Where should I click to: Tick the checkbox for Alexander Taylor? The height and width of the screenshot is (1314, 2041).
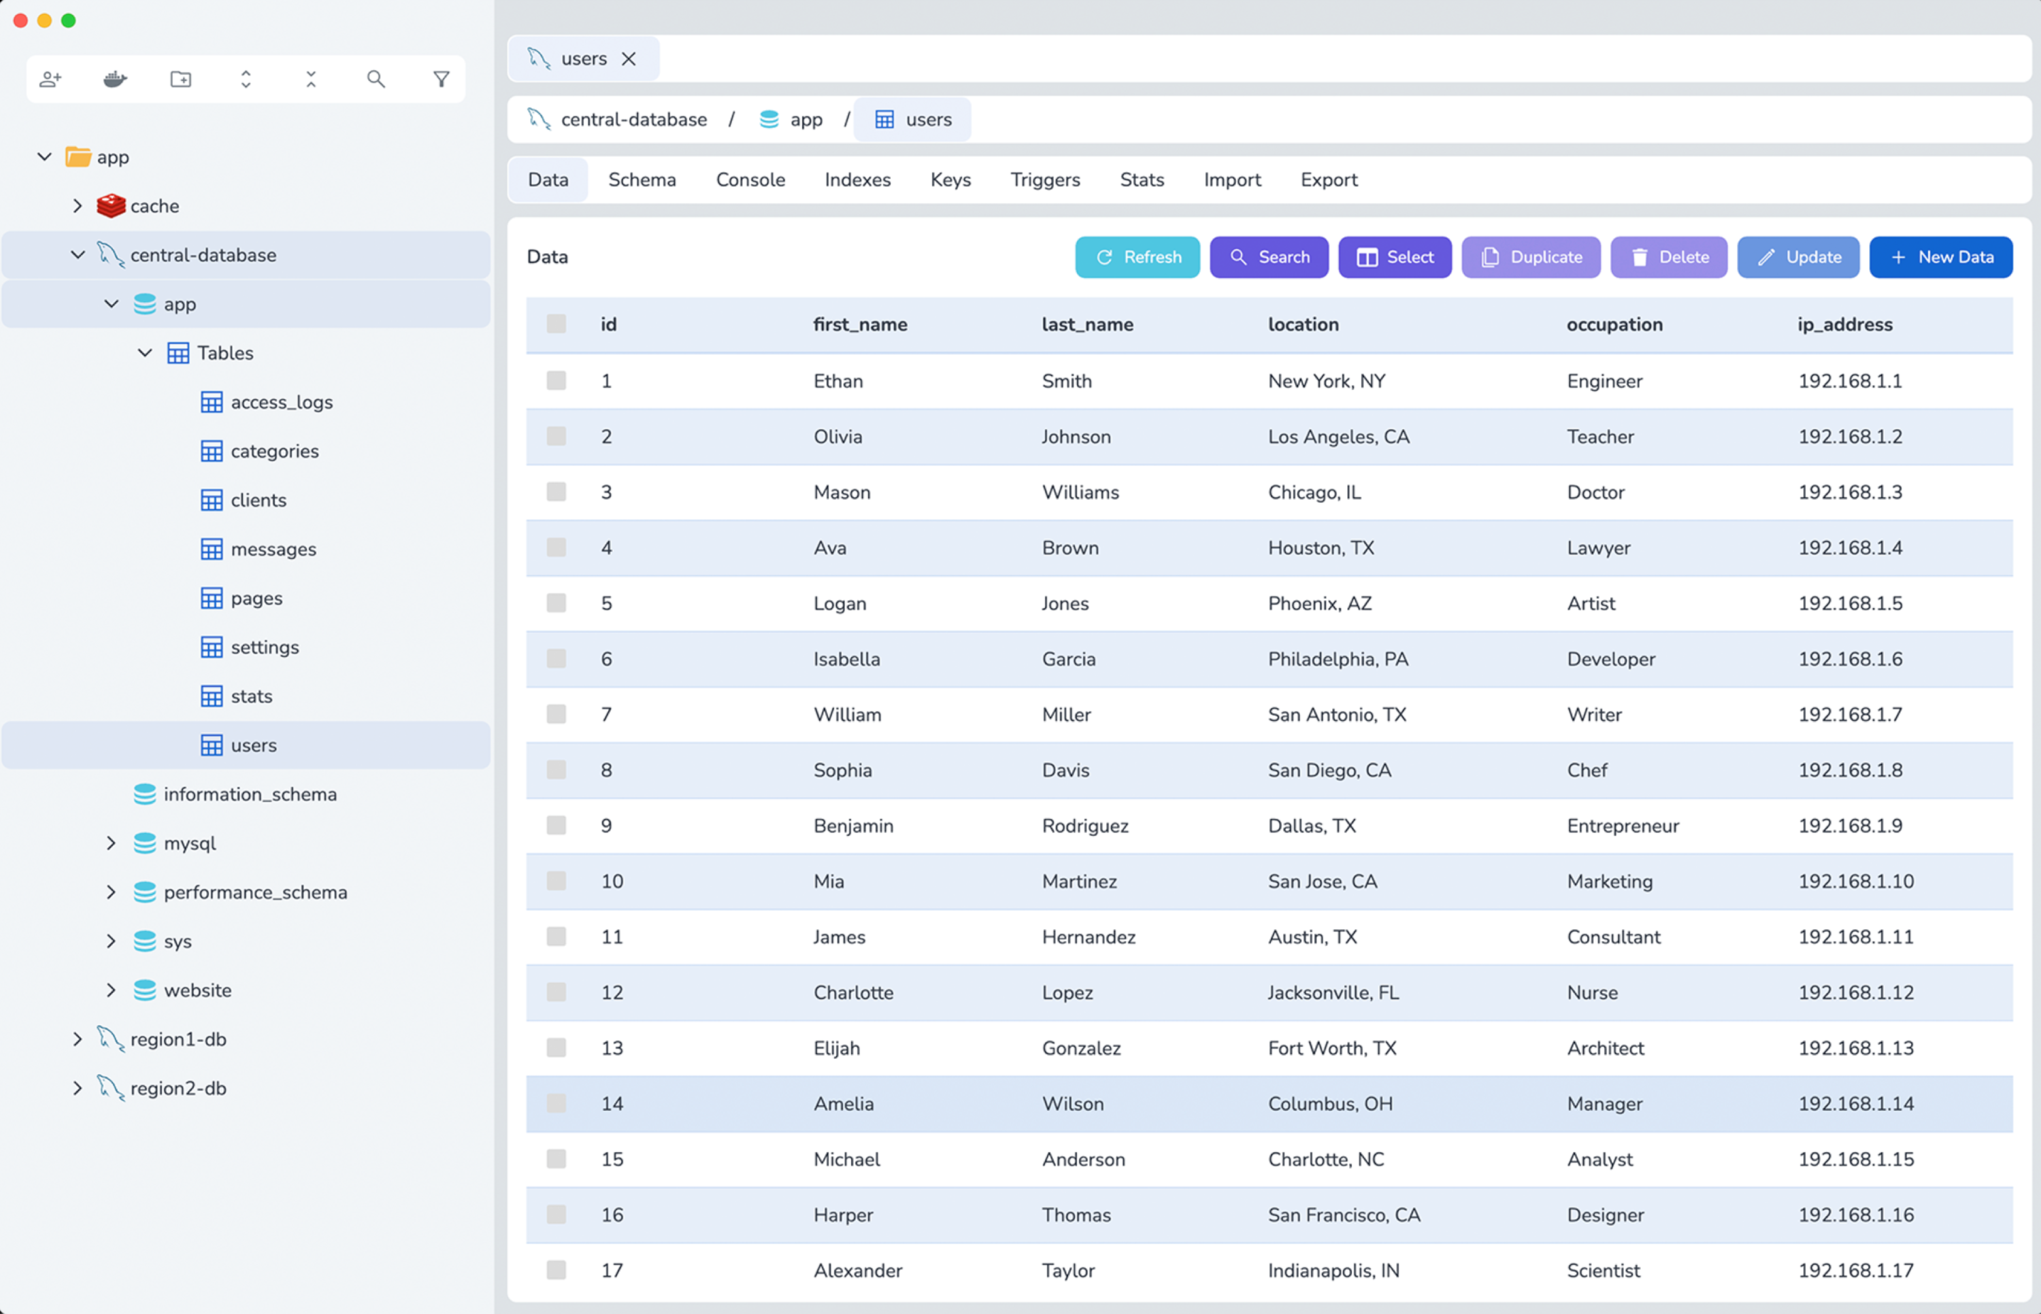click(557, 1270)
